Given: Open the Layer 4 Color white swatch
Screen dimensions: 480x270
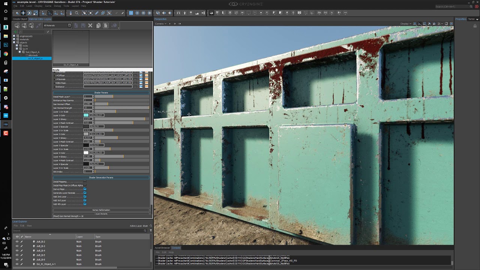Looking at the screenshot, I should pyautogui.click(x=86, y=153).
